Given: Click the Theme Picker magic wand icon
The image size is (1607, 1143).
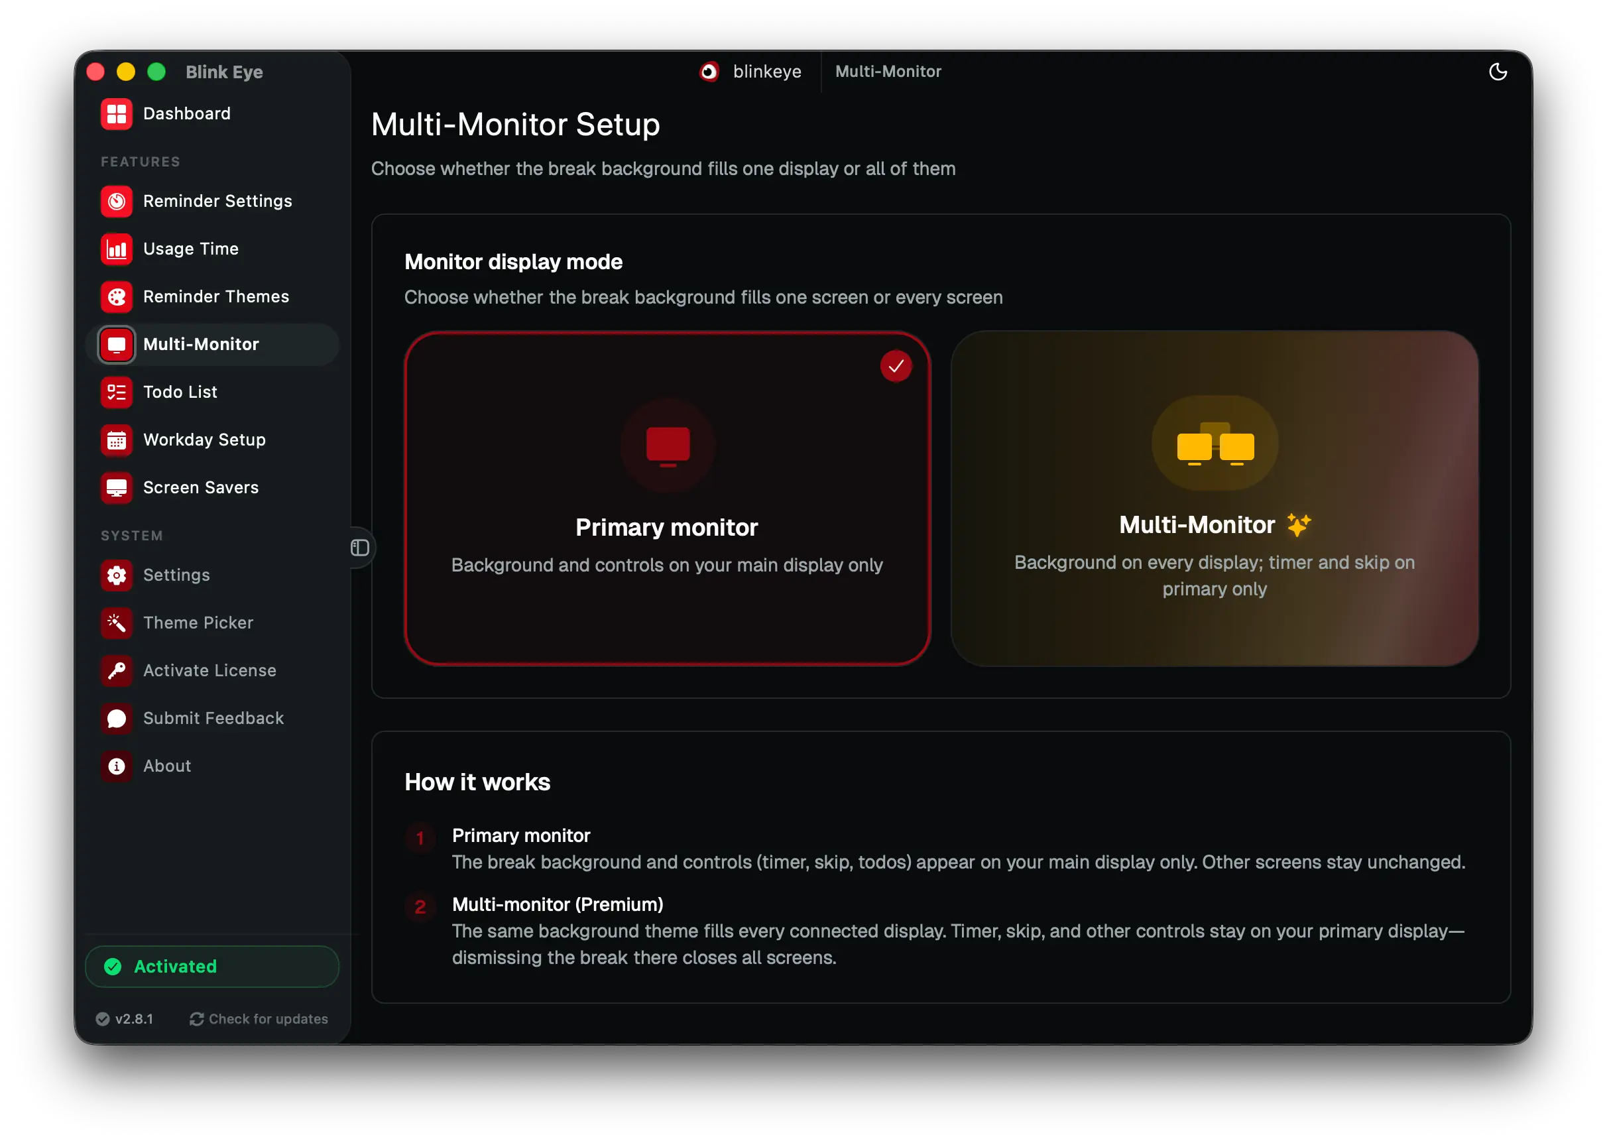Looking at the screenshot, I should [x=116, y=624].
